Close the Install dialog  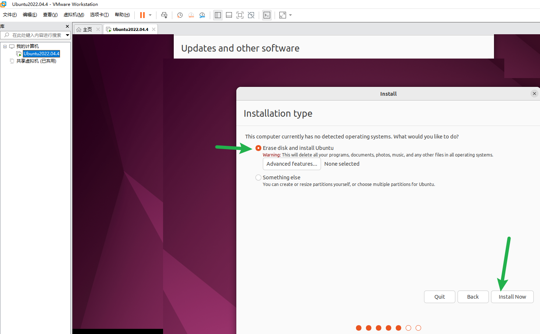(534, 94)
